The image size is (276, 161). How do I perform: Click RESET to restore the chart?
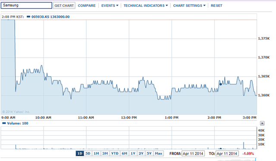point(216,6)
